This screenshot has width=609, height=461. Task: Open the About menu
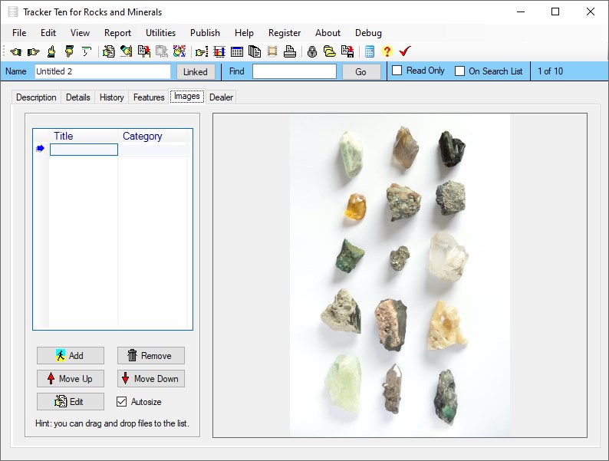coord(328,33)
